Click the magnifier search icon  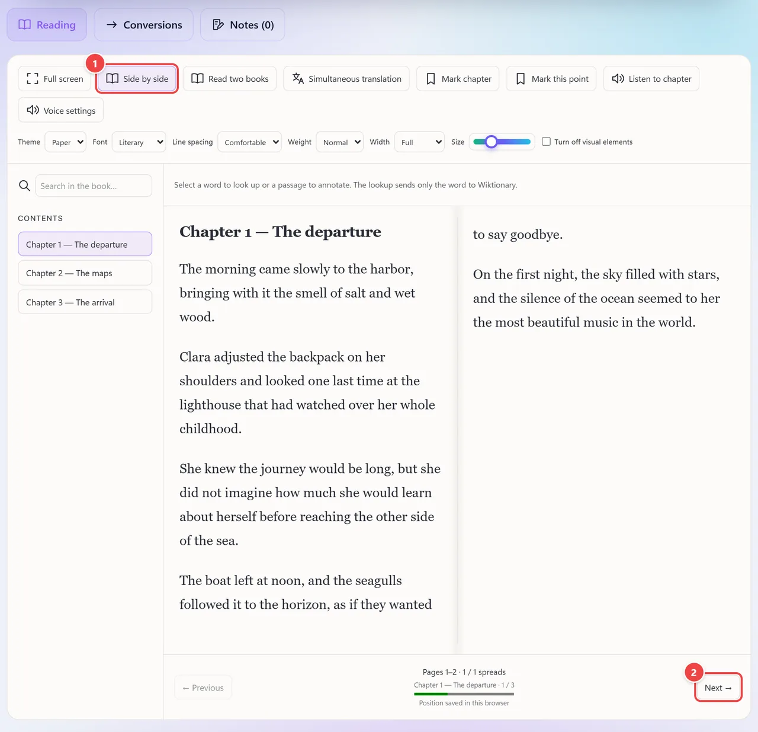pyautogui.click(x=24, y=186)
